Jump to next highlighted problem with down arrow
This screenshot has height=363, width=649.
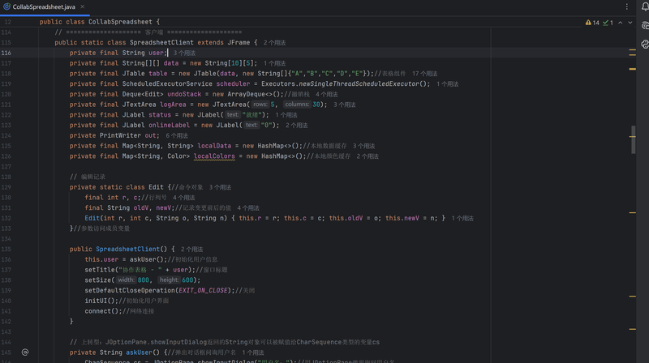click(x=630, y=23)
